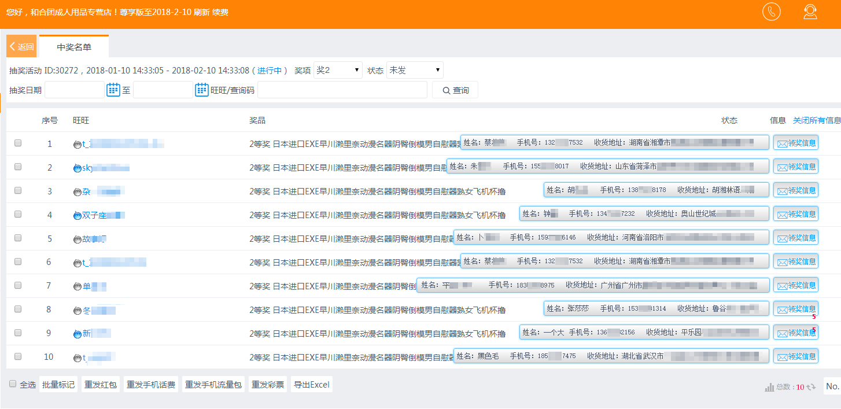Open the 状态 dropdown showing 未发
The height and width of the screenshot is (409, 841).
(415, 70)
